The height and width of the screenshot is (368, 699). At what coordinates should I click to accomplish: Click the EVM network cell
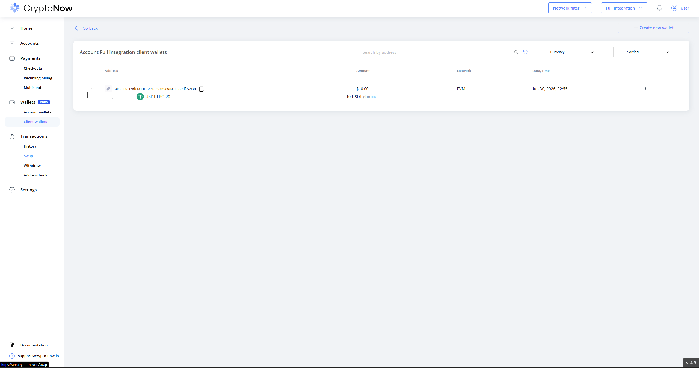click(x=461, y=89)
